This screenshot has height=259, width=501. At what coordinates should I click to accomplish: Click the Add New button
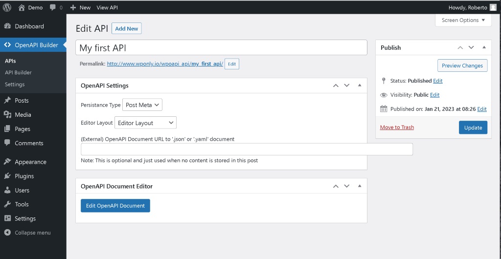(x=127, y=28)
